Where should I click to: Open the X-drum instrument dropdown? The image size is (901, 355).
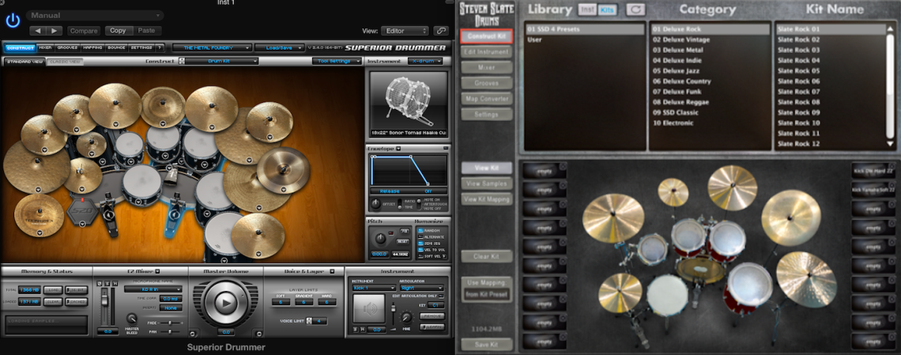[x=426, y=61]
